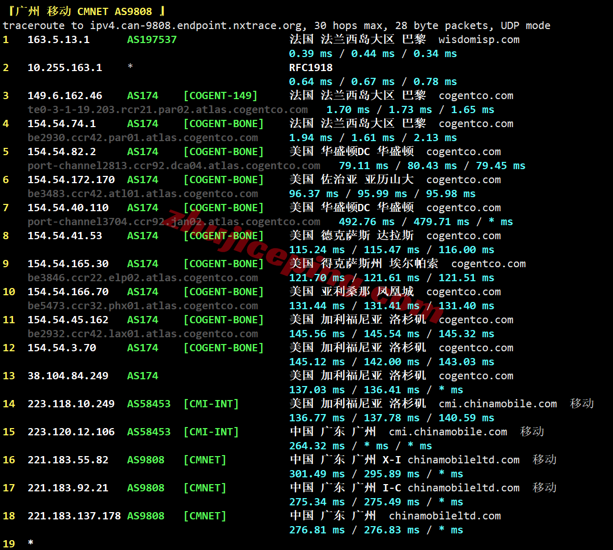Click IP address 154.54.40.110 at hop 7
This screenshot has height=550, width=613.
click(x=67, y=208)
